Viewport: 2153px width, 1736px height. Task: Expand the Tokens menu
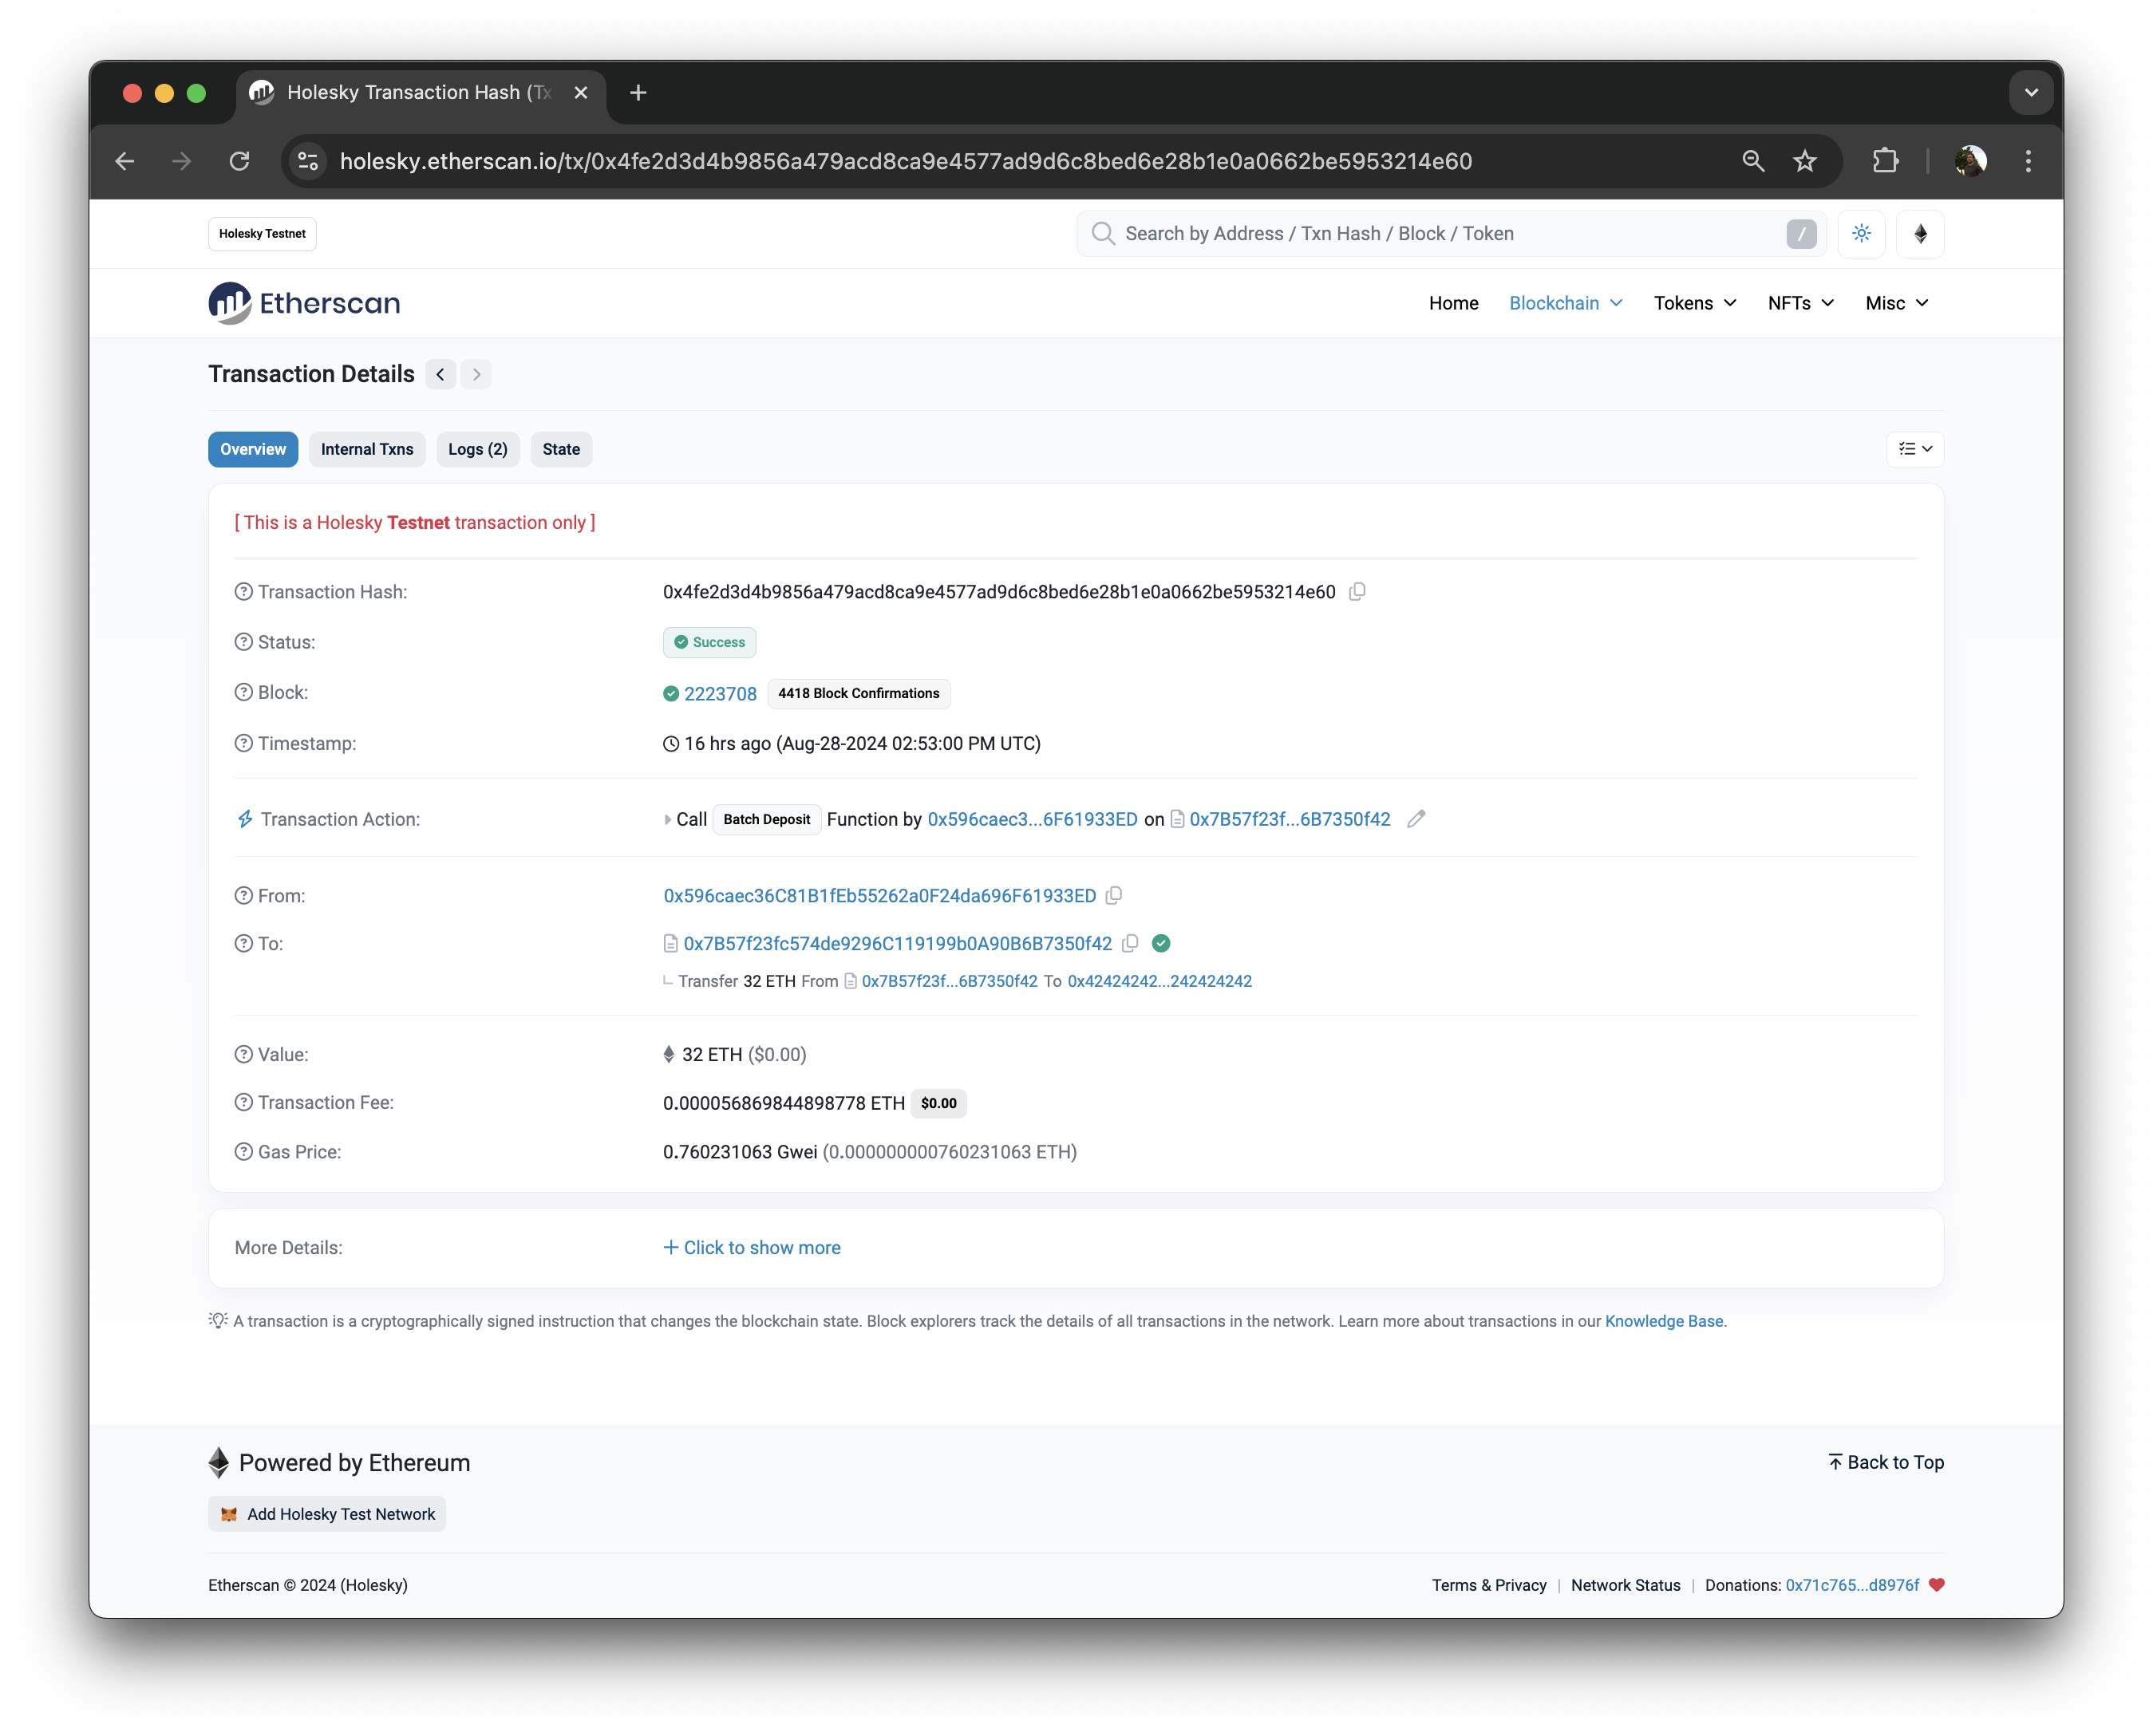(x=1695, y=303)
